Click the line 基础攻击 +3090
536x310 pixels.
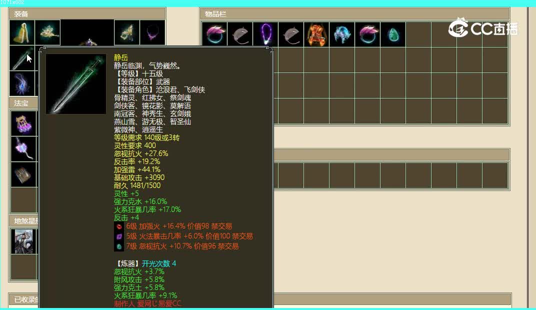[x=139, y=177]
